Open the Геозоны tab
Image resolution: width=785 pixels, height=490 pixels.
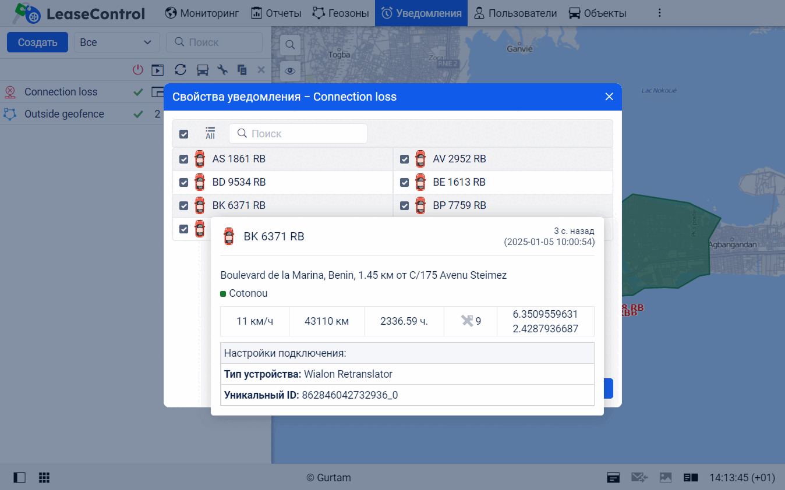click(x=341, y=13)
